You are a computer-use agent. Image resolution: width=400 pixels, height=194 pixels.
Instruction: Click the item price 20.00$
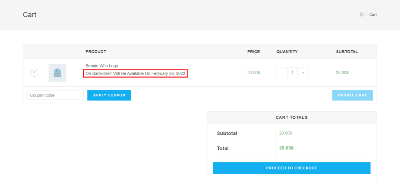pos(254,73)
